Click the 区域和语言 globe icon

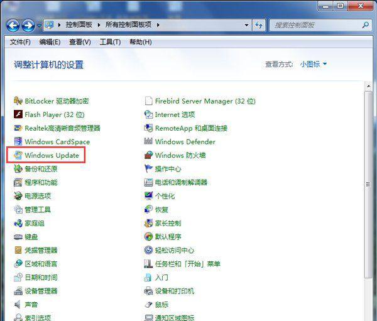(18, 264)
